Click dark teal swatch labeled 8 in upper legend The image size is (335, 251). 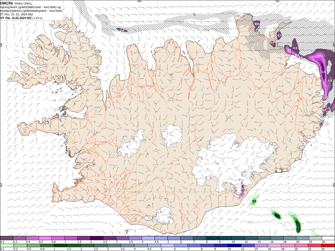click(x=212, y=238)
